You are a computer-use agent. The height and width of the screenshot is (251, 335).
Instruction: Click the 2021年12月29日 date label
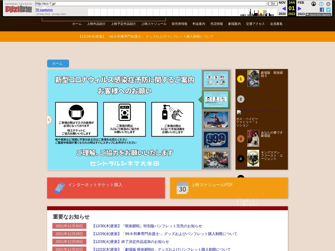(x=69, y=234)
